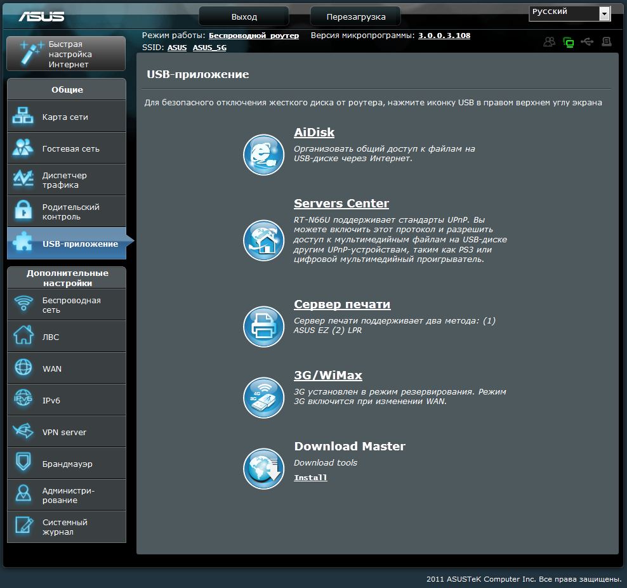This screenshot has width=627, height=588.
Task: Click the magic wand quick setup icon
Action: coord(31,53)
